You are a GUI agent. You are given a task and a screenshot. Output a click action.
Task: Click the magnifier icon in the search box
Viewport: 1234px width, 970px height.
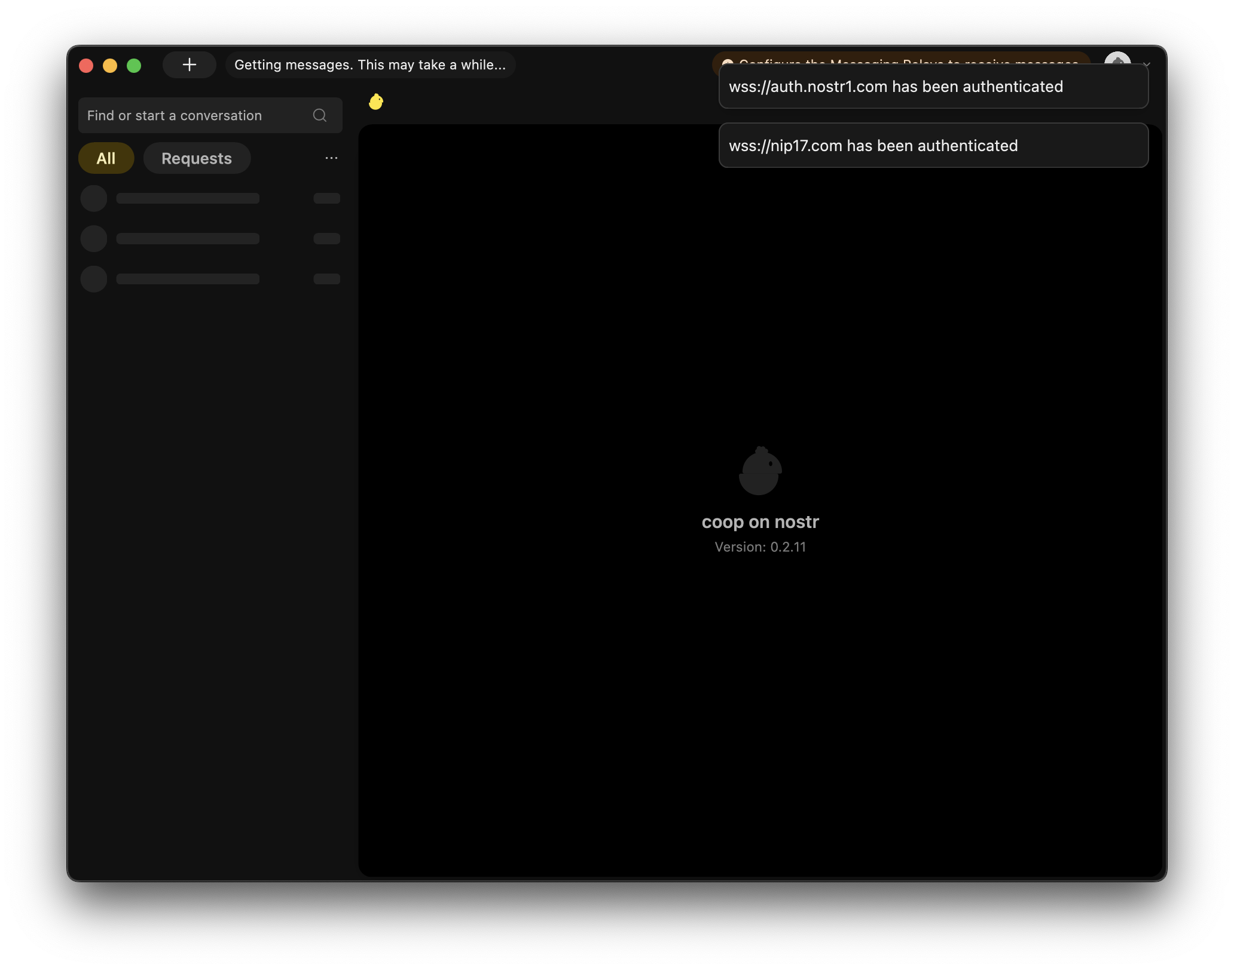[x=320, y=115]
